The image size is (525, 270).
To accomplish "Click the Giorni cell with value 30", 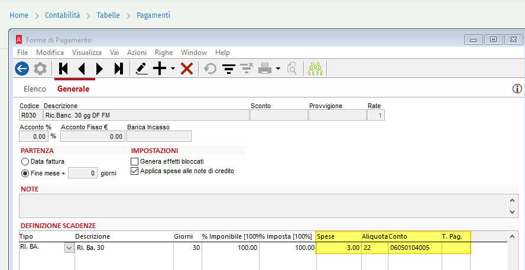I will (187, 248).
